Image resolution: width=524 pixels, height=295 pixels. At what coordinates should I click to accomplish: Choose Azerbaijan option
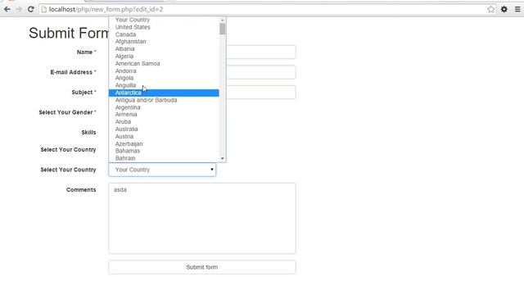164,144
